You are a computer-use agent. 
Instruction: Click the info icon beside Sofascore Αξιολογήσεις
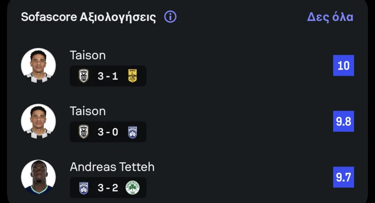click(x=170, y=17)
